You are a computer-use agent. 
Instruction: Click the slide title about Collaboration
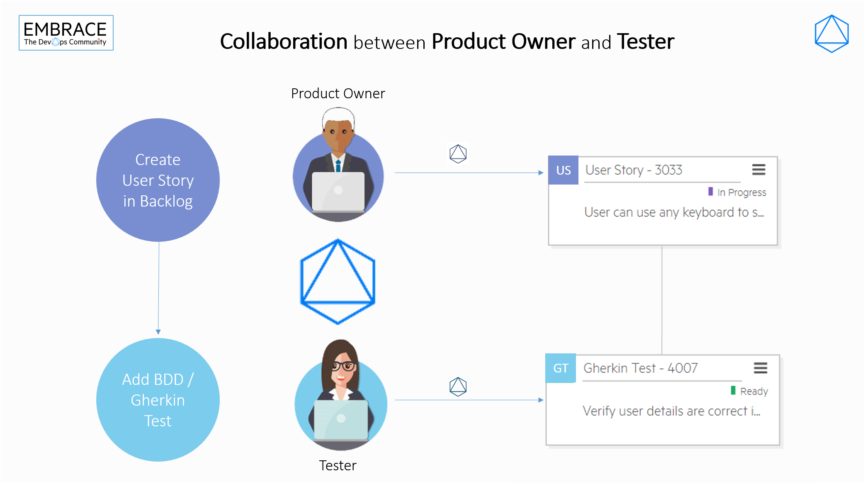447,41
